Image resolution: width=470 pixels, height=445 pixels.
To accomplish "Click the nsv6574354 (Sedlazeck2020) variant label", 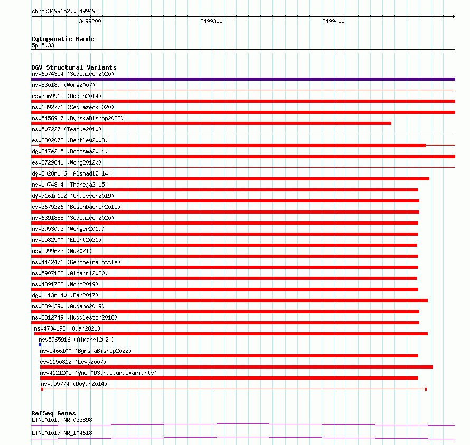I will point(73,74).
